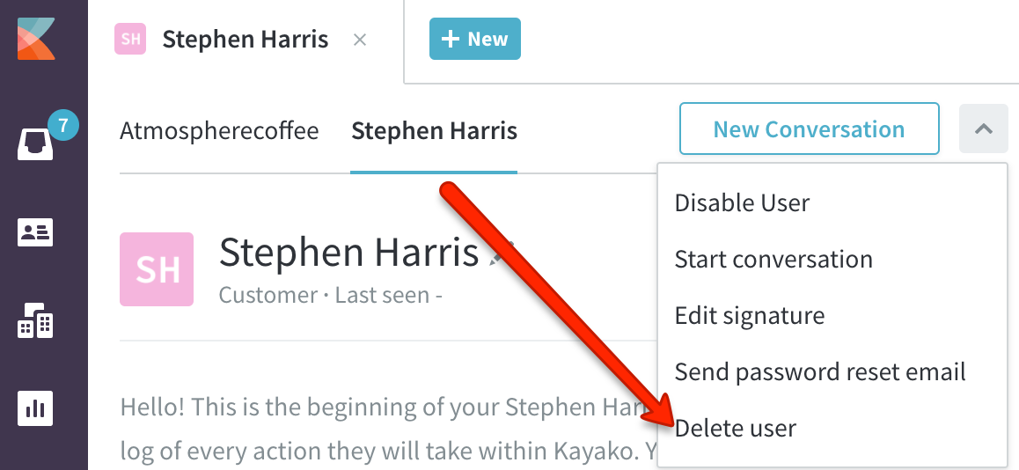Switch to the Atmospherecoffee tab

coord(220,130)
